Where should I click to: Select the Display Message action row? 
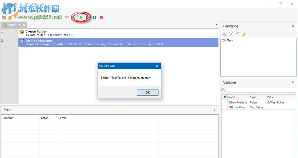coord(118,42)
